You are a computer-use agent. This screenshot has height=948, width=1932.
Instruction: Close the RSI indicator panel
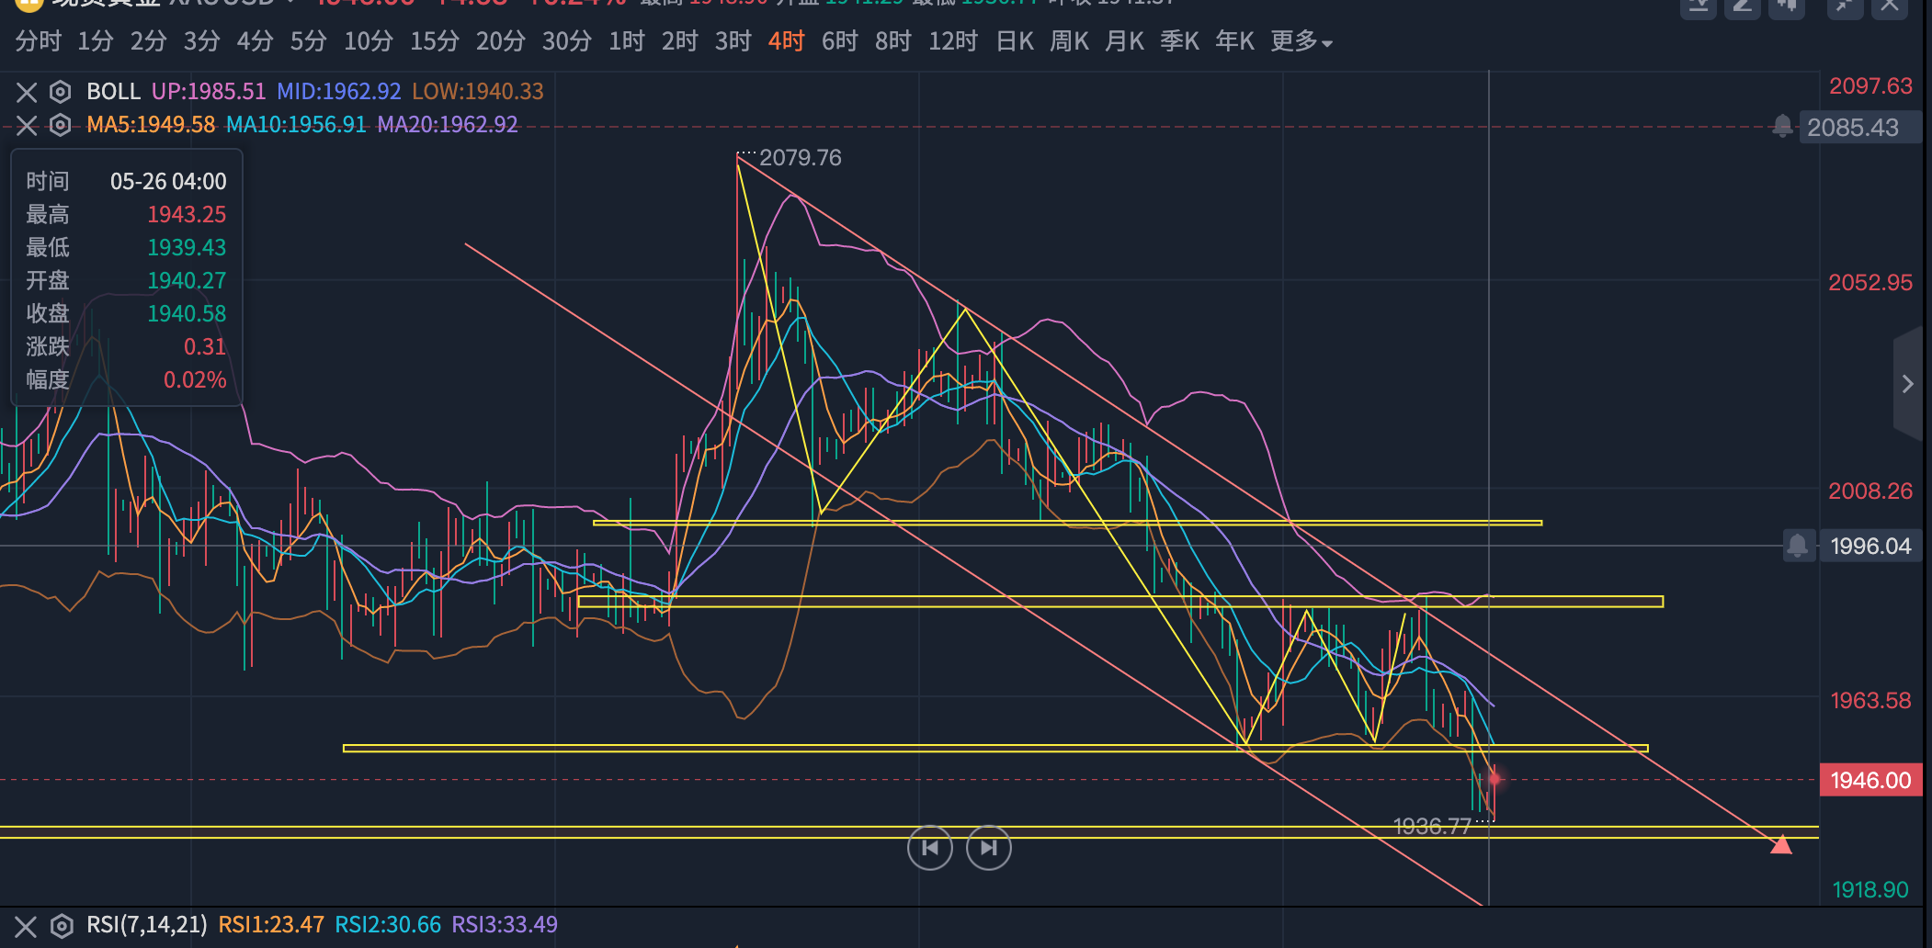[27, 926]
